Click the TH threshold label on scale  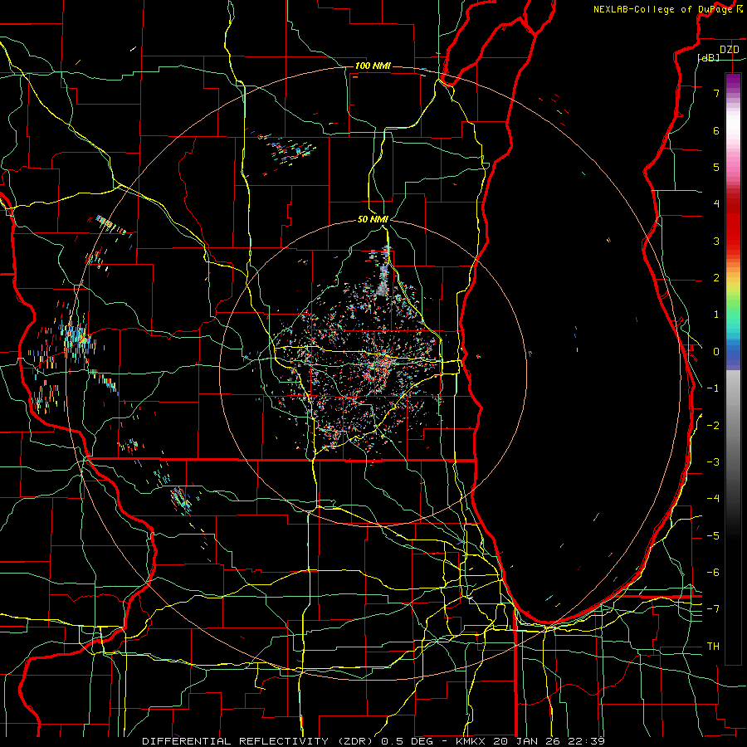(713, 647)
